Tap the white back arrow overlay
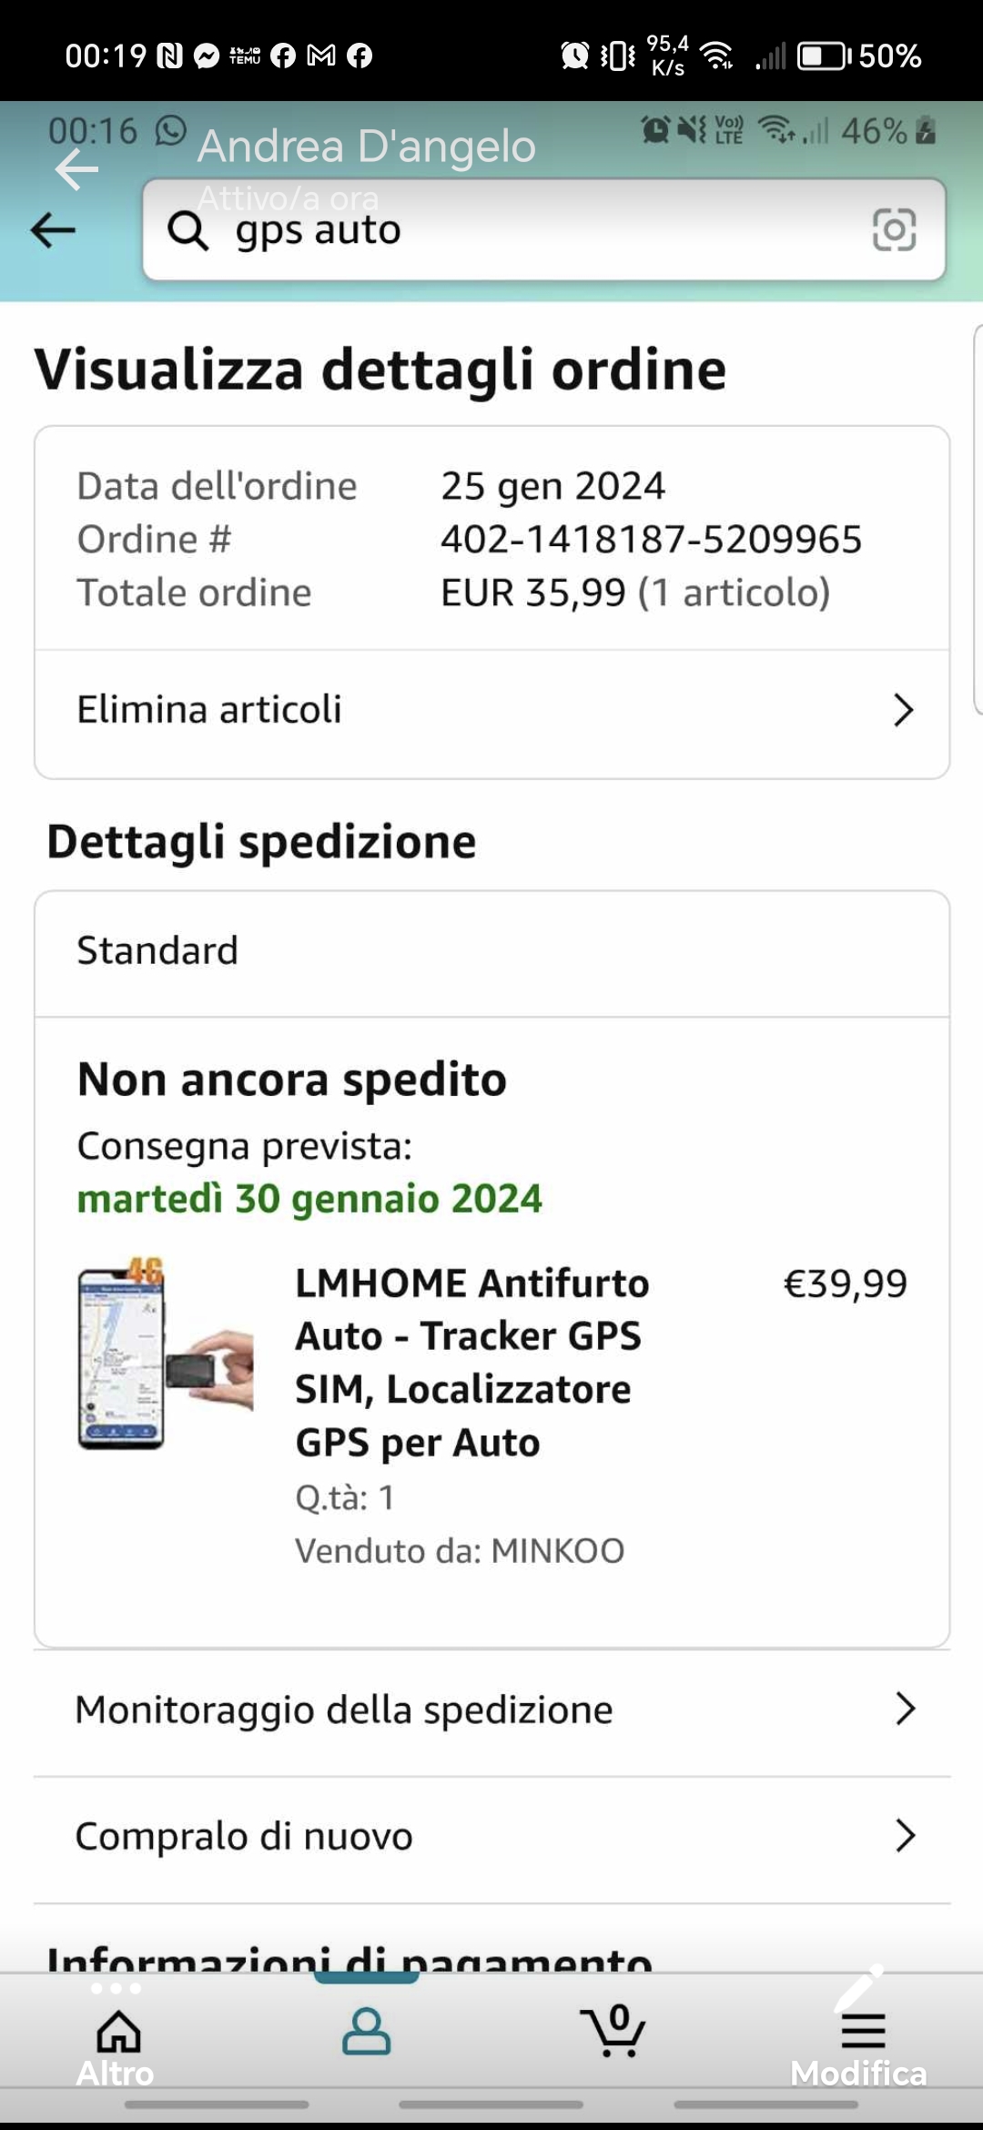983x2130 pixels. pyautogui.click(x=76, y=169)
